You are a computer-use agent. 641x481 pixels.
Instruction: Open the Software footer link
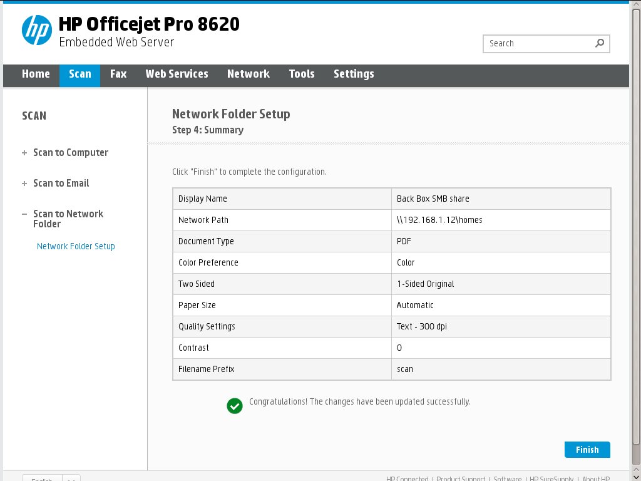507,478
